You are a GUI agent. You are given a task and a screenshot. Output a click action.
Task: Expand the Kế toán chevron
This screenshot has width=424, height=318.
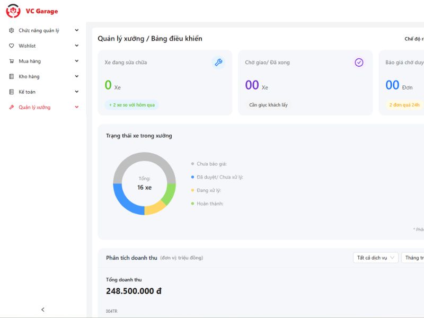click(x=77, y=92)
